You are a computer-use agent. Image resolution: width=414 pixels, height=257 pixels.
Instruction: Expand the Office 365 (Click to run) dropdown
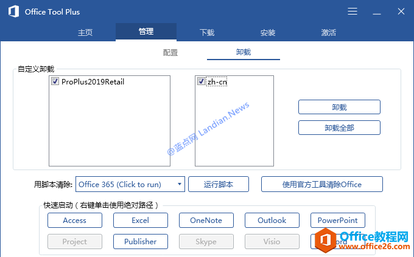click(x=130, y=184)
